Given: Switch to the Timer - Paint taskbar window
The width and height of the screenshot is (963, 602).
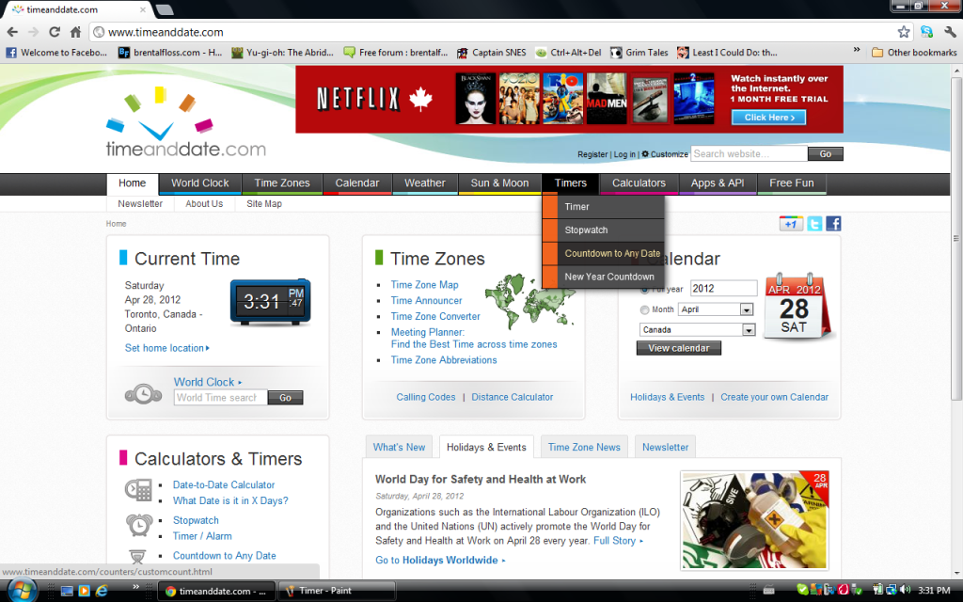Looking at the screenshot, I should pos(337,591).
